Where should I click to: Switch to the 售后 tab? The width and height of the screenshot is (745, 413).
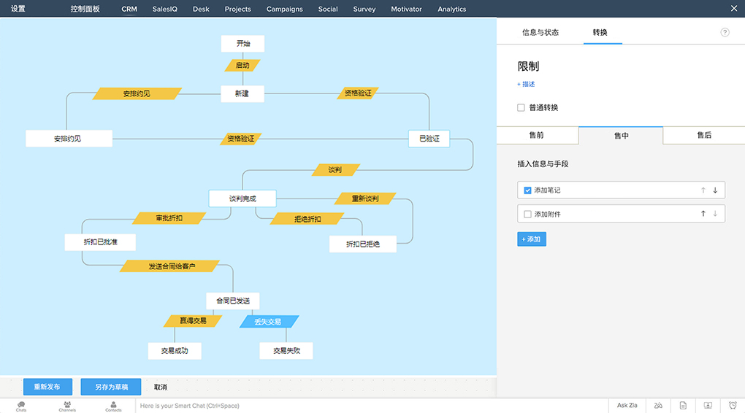click(x=703, y=136)
